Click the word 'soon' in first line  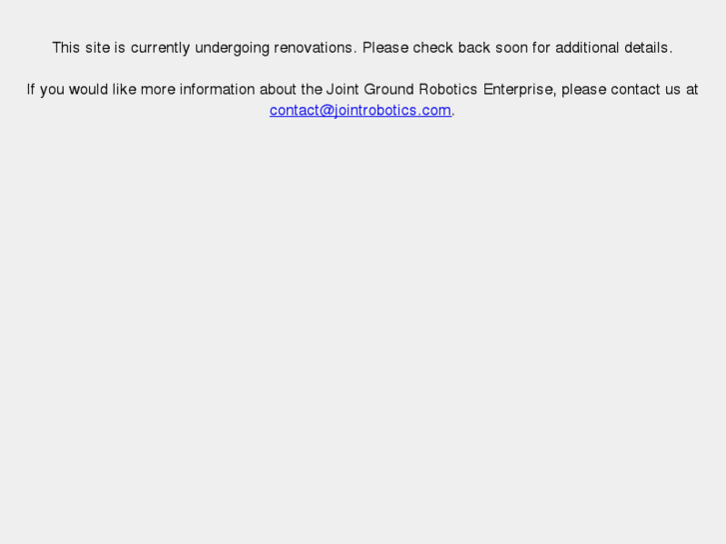point(511,48)
